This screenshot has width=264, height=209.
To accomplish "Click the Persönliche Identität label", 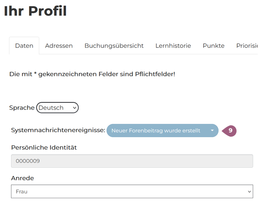I will (44, 148).
